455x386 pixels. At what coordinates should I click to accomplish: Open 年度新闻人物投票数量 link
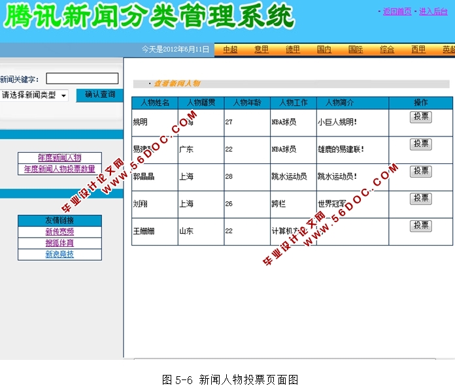[59, 169]
